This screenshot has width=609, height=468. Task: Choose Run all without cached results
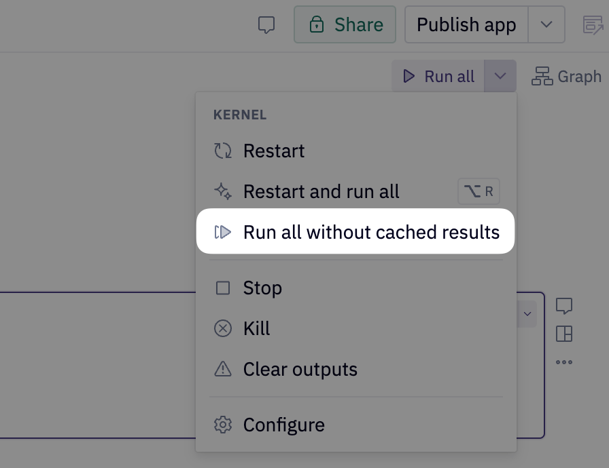click(x=371, y=232)
